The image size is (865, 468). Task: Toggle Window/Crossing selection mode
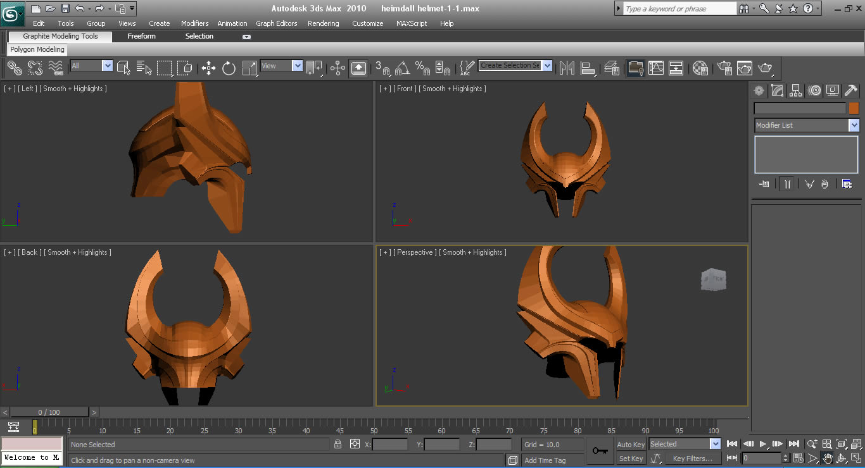pos(184,67)
